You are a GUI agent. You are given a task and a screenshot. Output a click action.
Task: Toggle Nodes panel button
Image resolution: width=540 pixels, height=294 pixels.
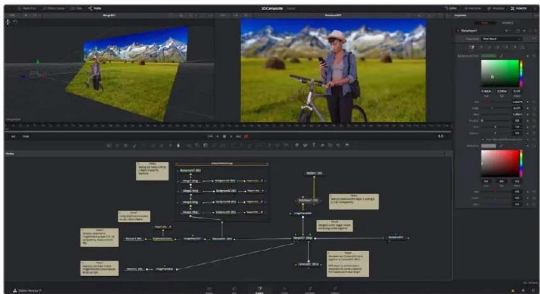(95, 8)
